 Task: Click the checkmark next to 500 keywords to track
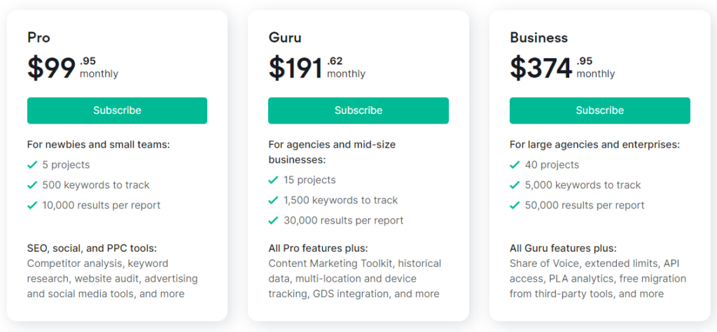pyautogui.click(x=32, y=185)
